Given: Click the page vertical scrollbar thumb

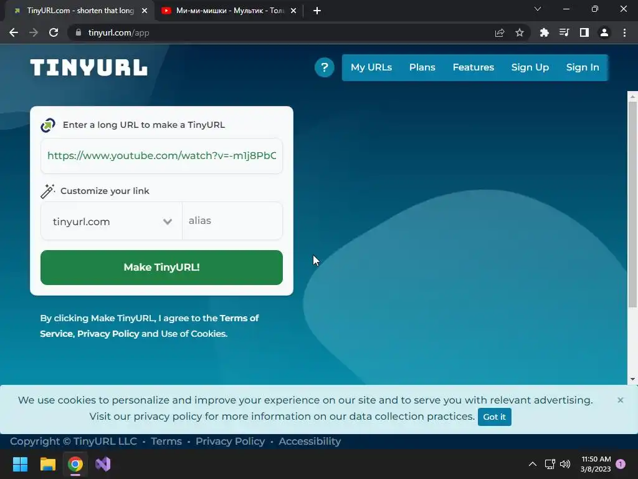Looking at the screenshot, I should [632, 204].
